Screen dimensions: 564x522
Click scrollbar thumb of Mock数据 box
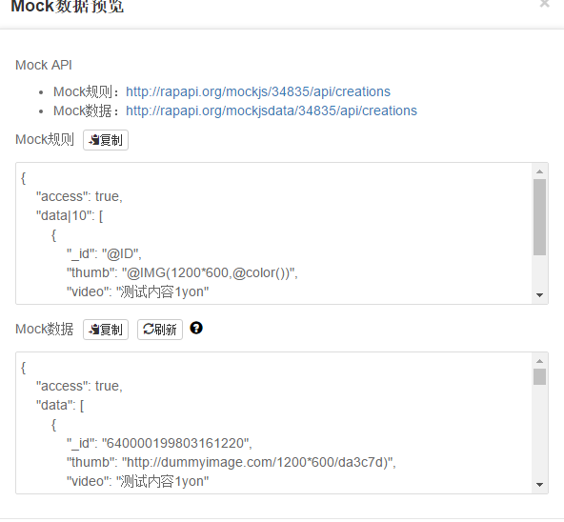[539, 376]
